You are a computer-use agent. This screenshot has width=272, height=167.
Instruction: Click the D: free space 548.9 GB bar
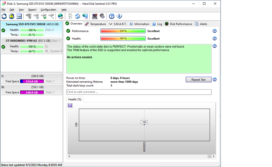32,93
